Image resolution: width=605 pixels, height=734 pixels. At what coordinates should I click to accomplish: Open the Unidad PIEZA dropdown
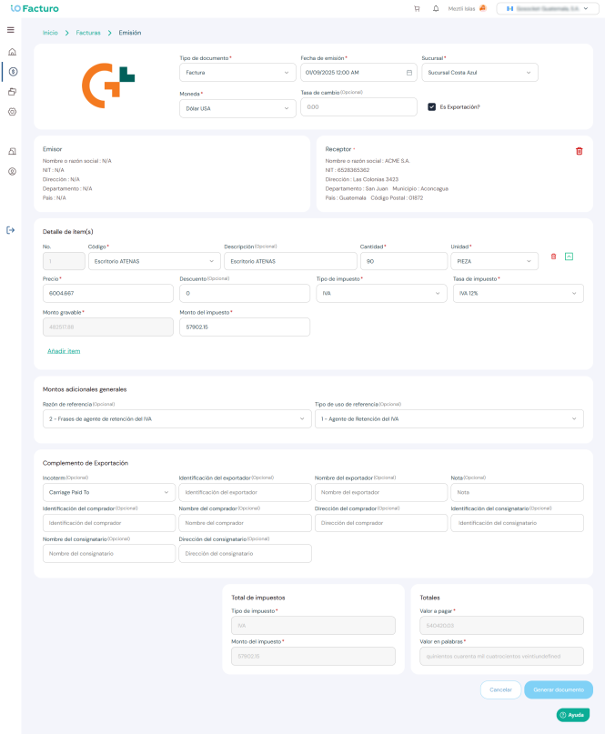pos(495,261)
